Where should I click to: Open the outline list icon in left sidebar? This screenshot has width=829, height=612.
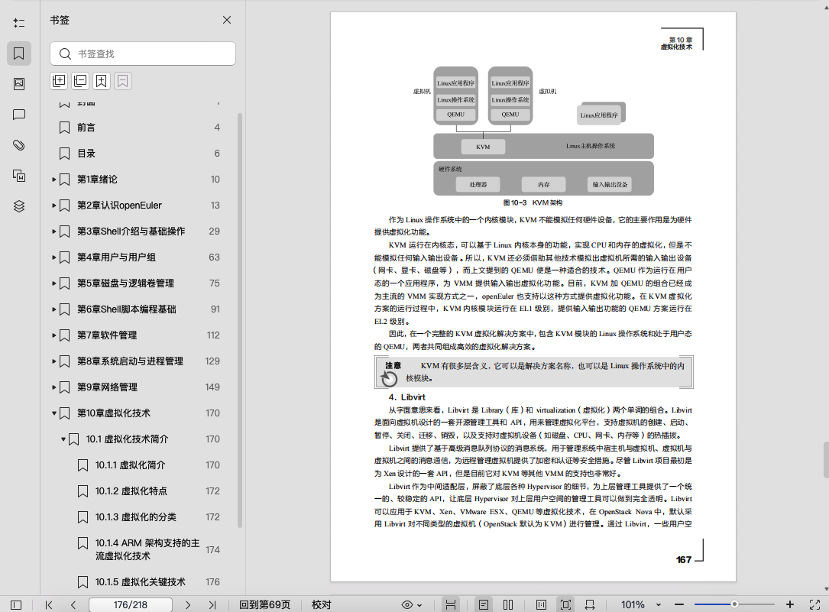point(19,23)
